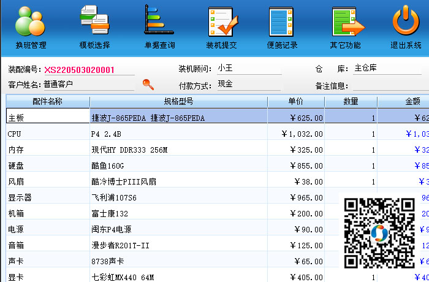Click 声卡 price ￥65.00

296,259
